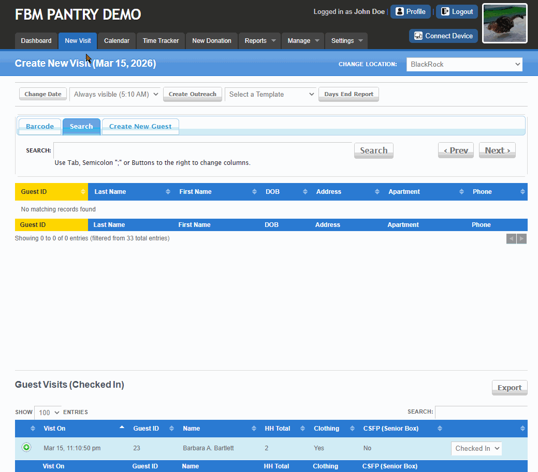Click the Connect Device button
538x472 pixels.
(443, 36)
